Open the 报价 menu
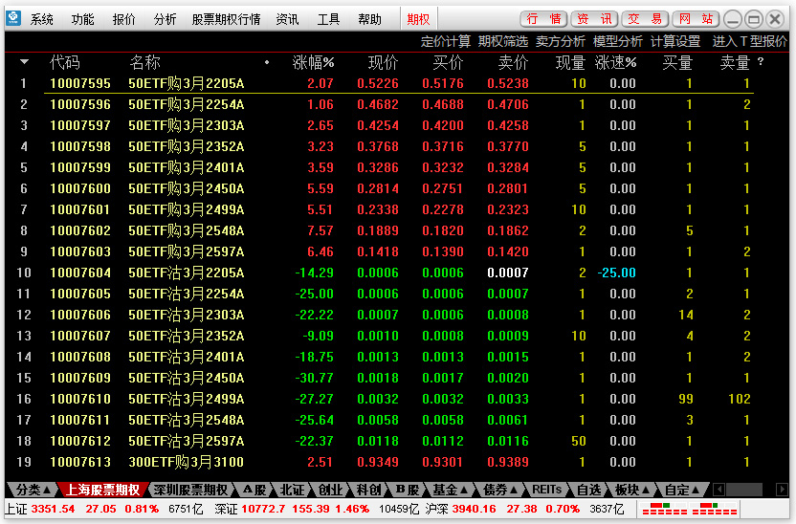The height and width of the screenshot is (524, 796). (123, 19)
